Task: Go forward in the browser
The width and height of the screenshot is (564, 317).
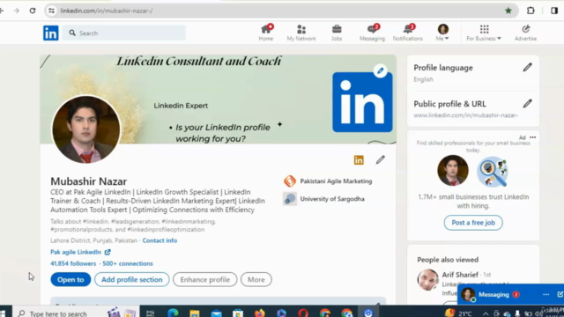Action: 17,11
